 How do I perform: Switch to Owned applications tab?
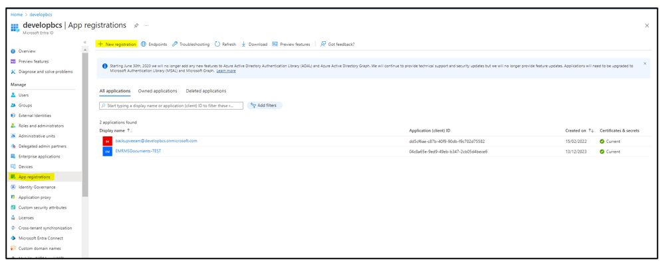point(158,91)
